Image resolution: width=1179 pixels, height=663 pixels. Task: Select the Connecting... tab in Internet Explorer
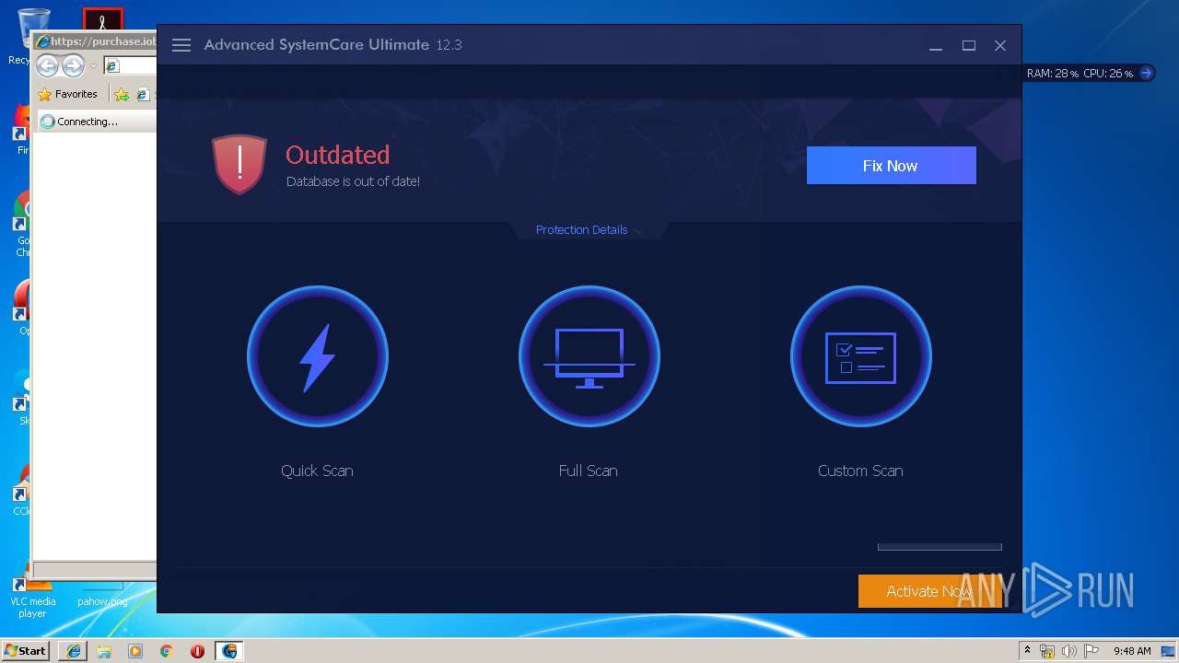(95, 122)
